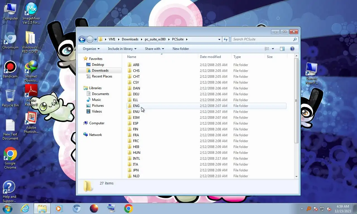Select the CHT folder
Viewport: 357px width, 214px height.
pyautogui.click(x=206, y=77)
